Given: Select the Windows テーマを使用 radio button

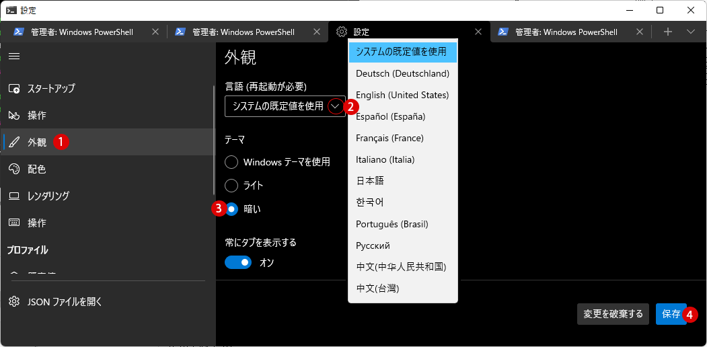Looking at the screenshot, I should tap(231, 162).
